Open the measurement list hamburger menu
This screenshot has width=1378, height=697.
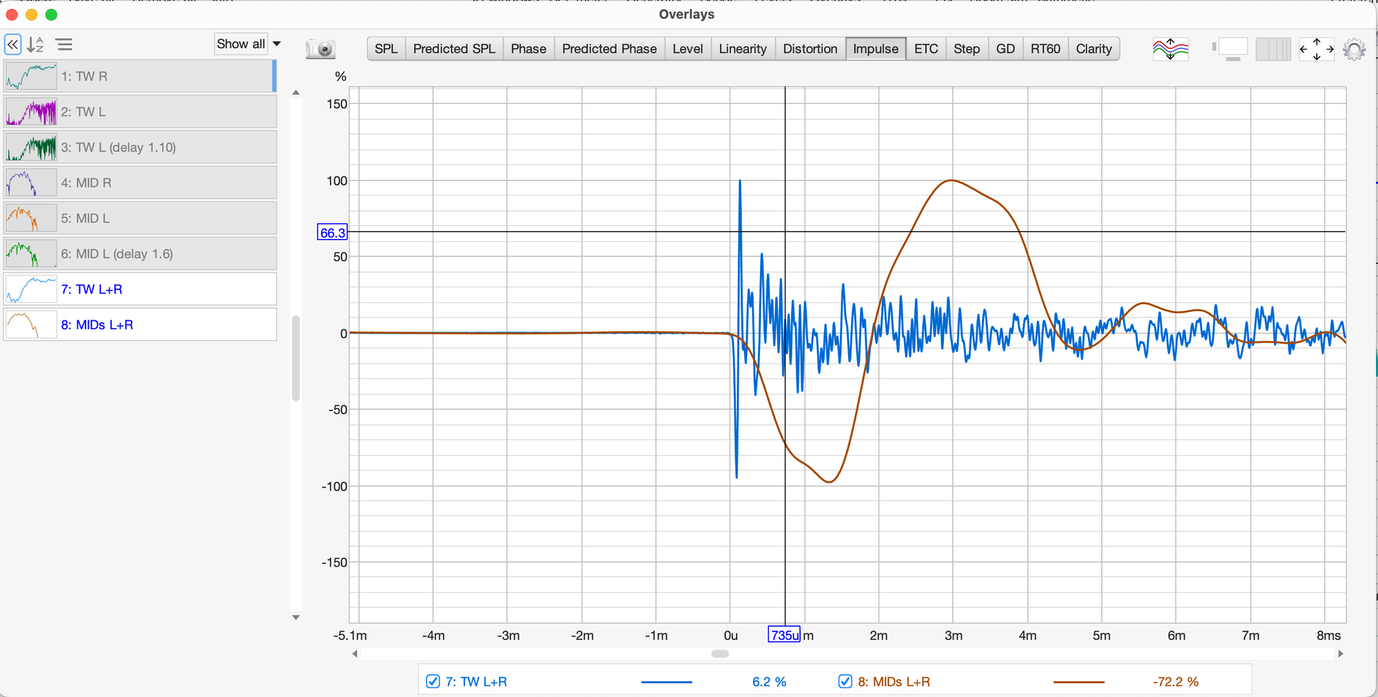64,45
